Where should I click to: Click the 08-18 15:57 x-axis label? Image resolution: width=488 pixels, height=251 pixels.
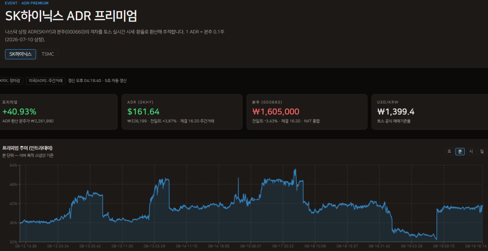(x=348, y=246)
